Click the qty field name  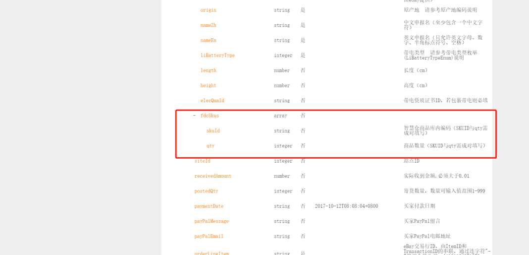[211, 146]
